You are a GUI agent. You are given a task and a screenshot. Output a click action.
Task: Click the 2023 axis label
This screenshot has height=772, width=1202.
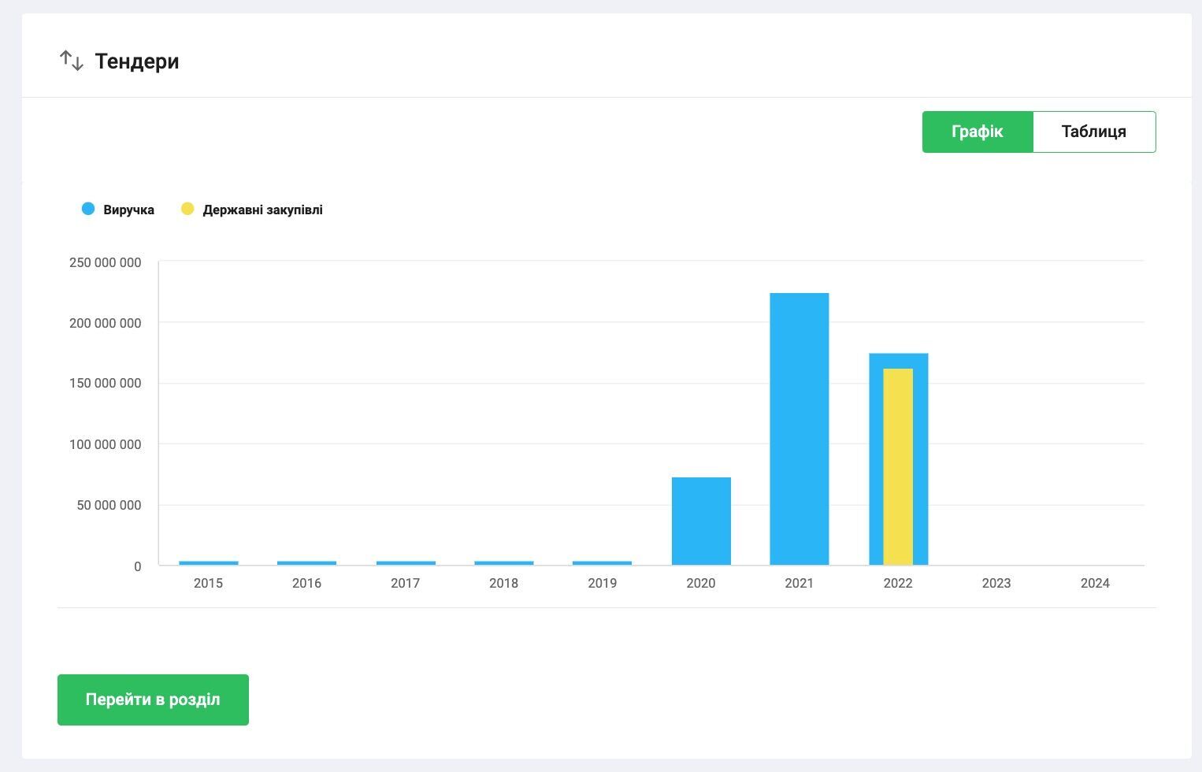click(996, 583)
